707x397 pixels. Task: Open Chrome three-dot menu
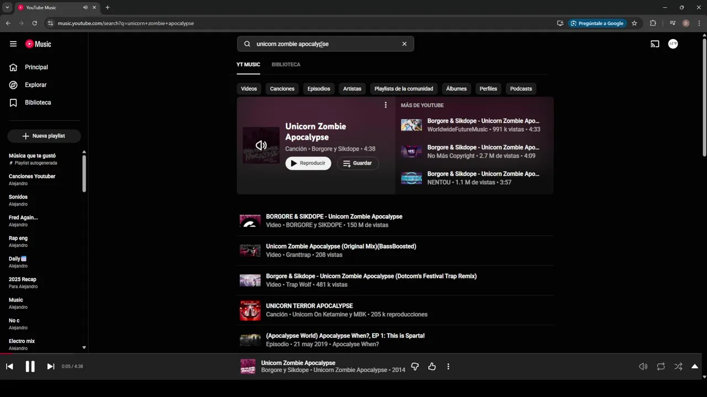(x=699, y=23)
